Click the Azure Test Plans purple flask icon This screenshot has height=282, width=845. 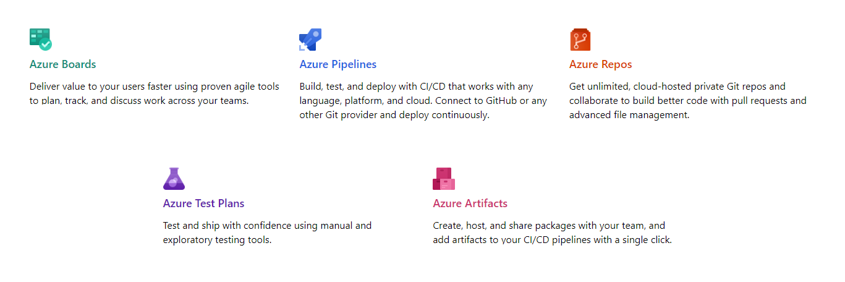pyautogui.click(x=174, y=179)
